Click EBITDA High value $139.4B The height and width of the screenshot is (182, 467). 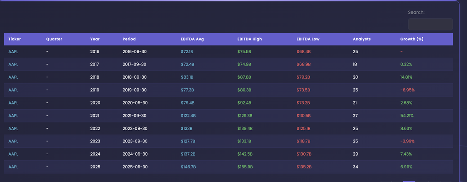[245, 128]
